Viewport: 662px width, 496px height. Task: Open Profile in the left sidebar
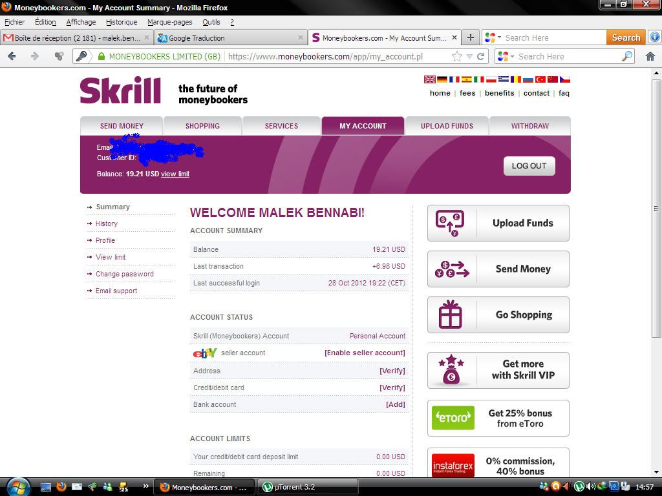[x=105, y=240]
